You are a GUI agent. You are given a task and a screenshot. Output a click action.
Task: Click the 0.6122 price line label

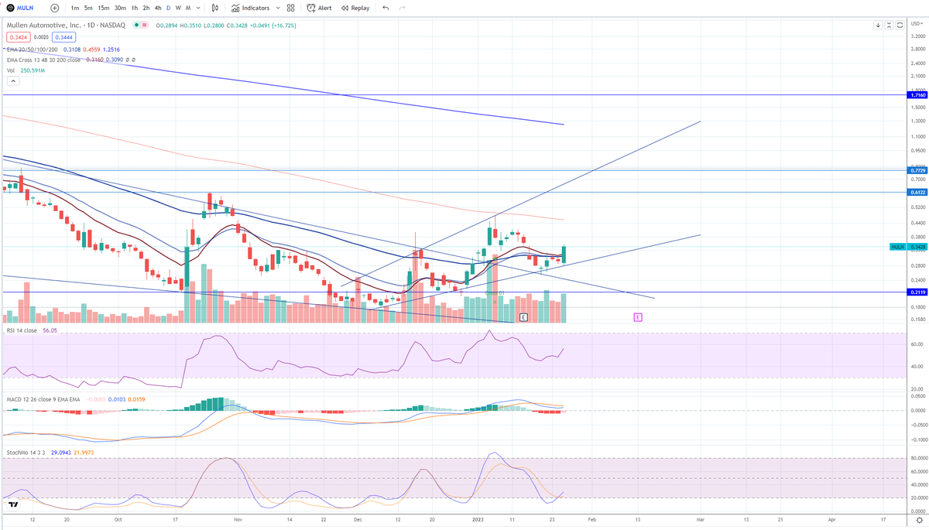pyautogui.click(x=918, y=192)
